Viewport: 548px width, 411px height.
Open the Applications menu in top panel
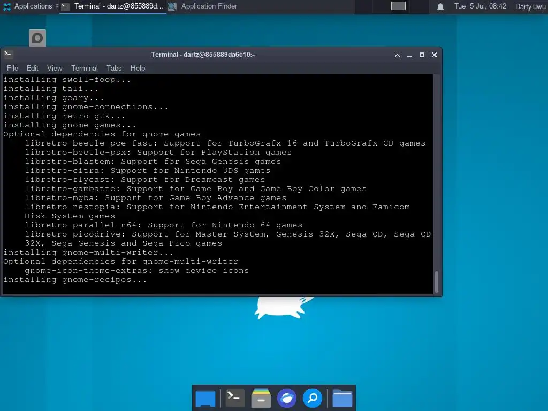pos(28,6)
